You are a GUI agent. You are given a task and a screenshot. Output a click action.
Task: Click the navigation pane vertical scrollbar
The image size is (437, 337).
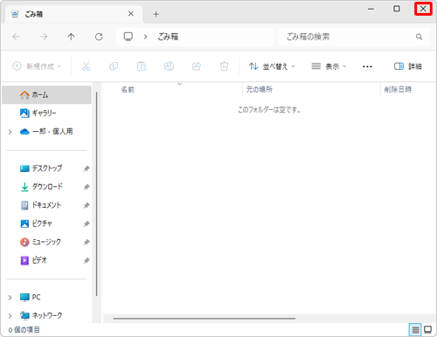(x=96, y=194)
